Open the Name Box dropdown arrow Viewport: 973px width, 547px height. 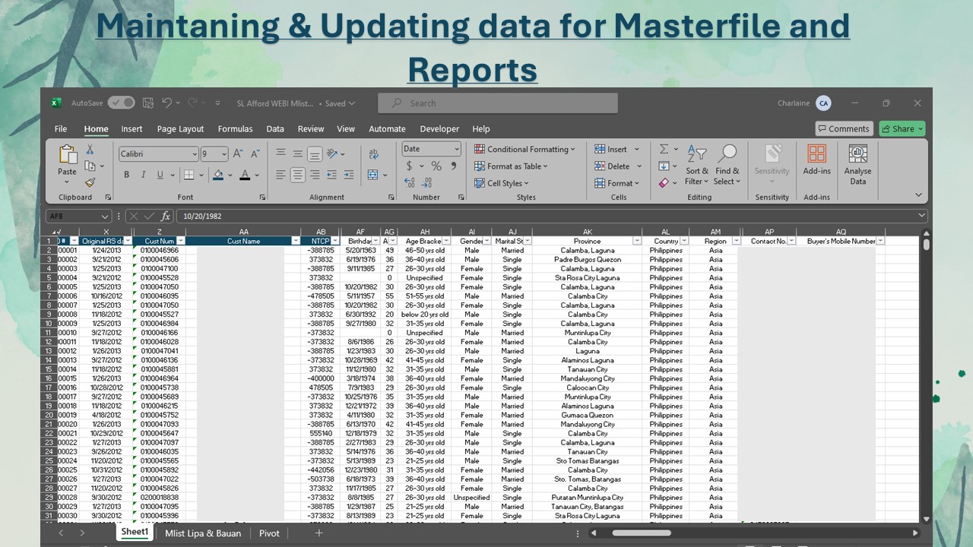[105, 216]
